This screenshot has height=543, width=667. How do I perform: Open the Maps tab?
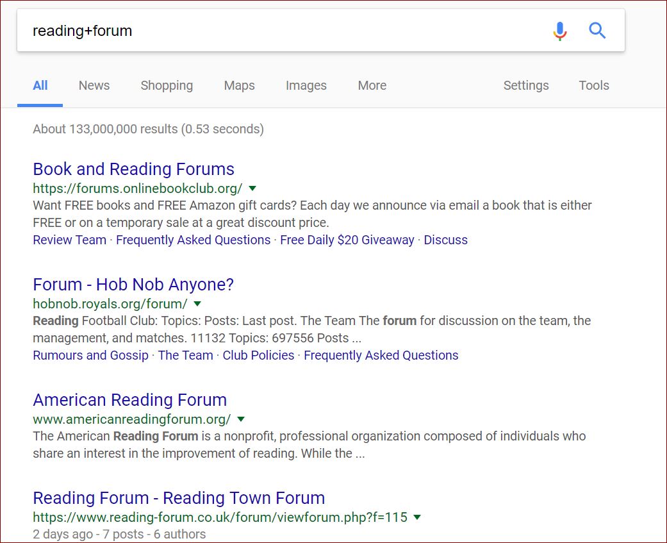click(x=239, y=85)
